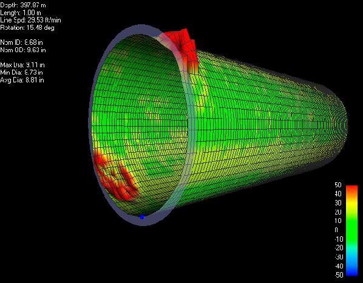Select the green middle of the color legend

tap(351, 230)
